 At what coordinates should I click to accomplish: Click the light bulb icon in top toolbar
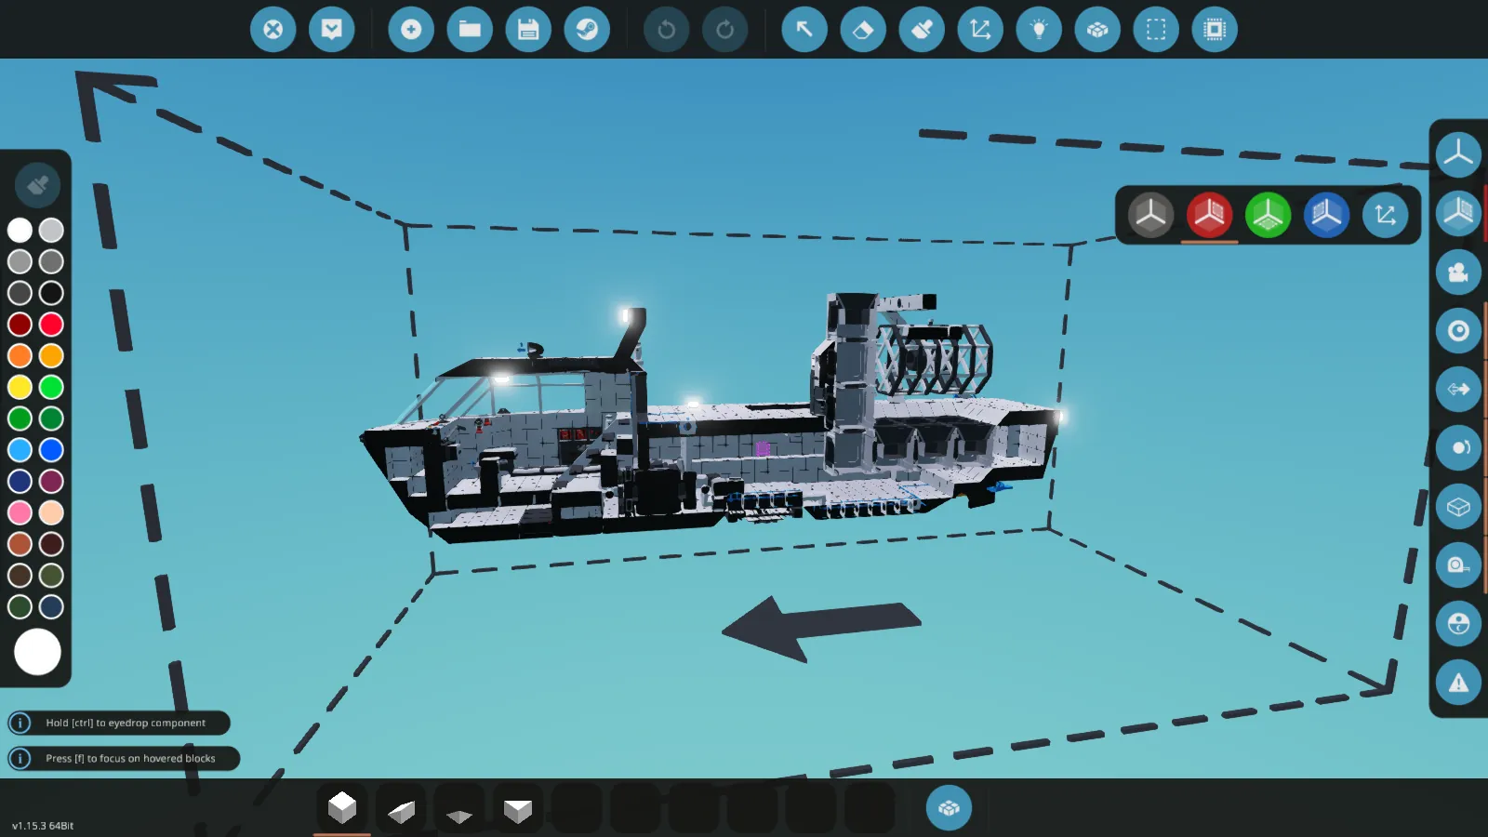tap(1039, 30)
